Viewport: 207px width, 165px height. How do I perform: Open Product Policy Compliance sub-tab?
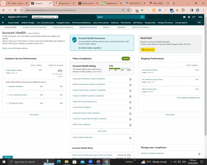[x=63, y=27]
